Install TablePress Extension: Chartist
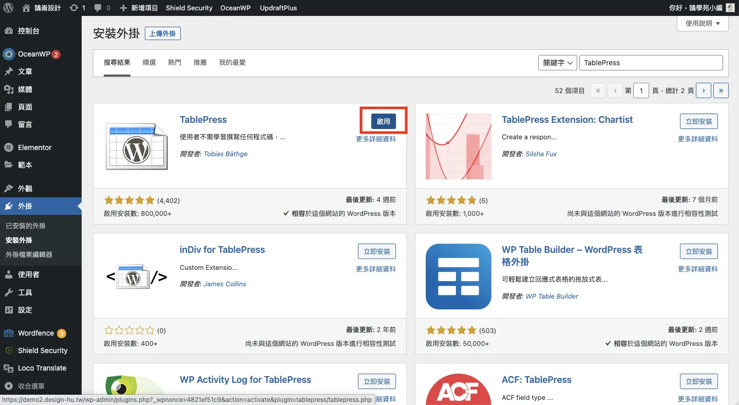Viewport: 739px width, 405px height. point(698,121)
